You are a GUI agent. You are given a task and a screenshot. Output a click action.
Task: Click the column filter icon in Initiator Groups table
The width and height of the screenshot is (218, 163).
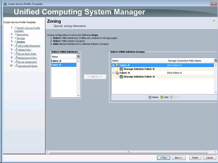click(216, 61)
